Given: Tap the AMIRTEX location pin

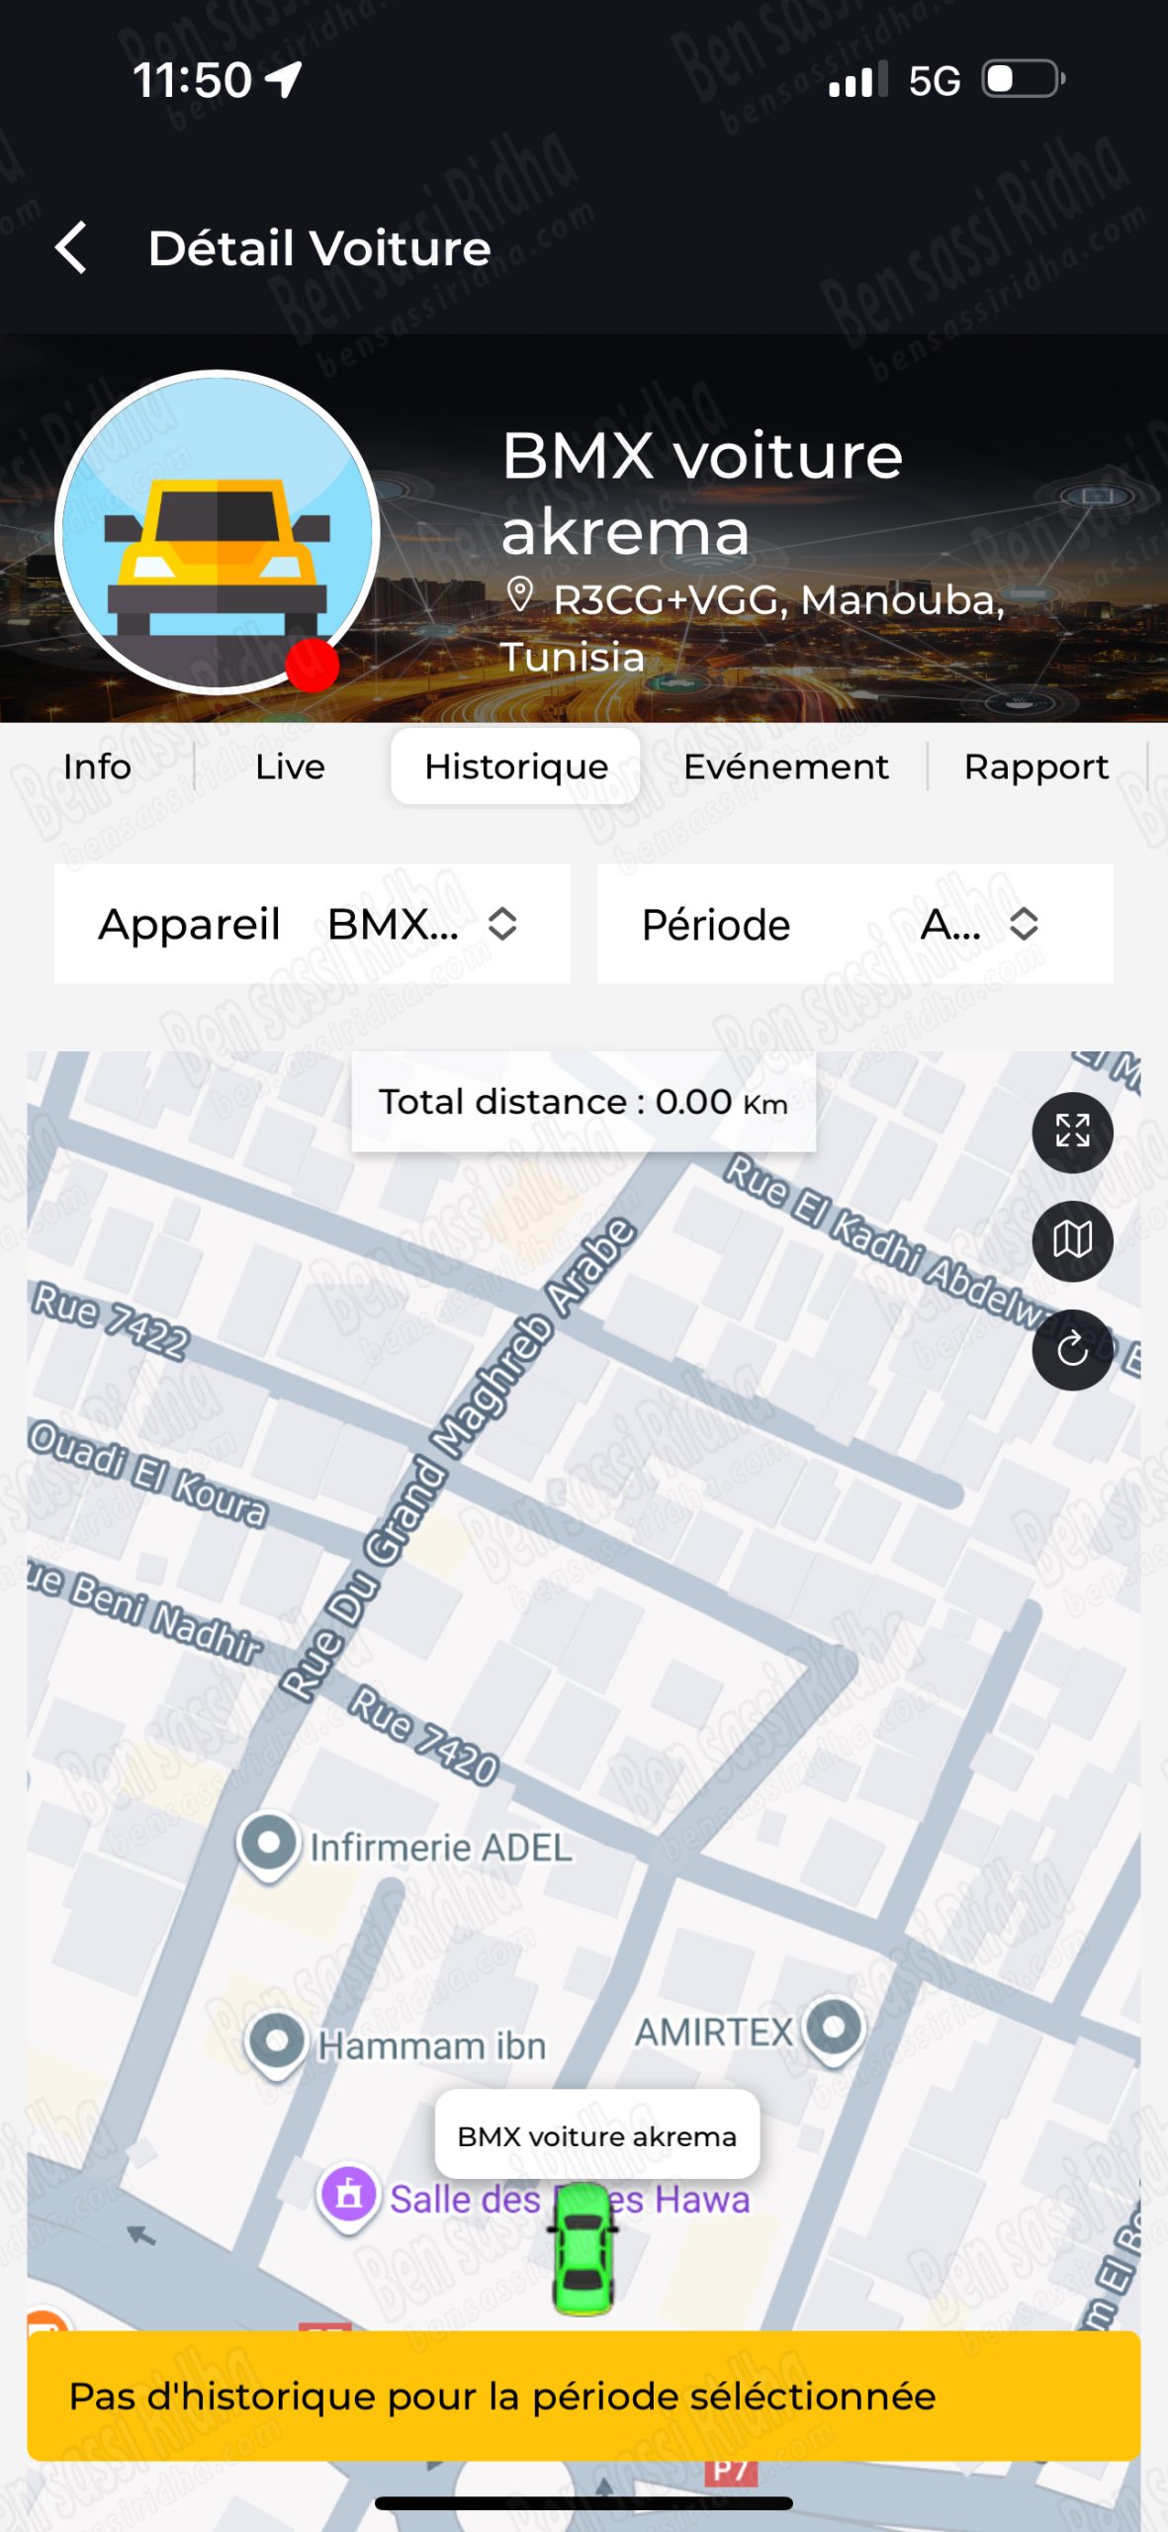Looking at the screenshot, I should click(834, 2030).
